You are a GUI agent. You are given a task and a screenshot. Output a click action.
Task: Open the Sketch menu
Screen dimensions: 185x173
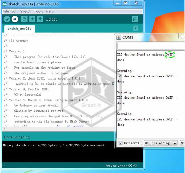tap(26, 11)
